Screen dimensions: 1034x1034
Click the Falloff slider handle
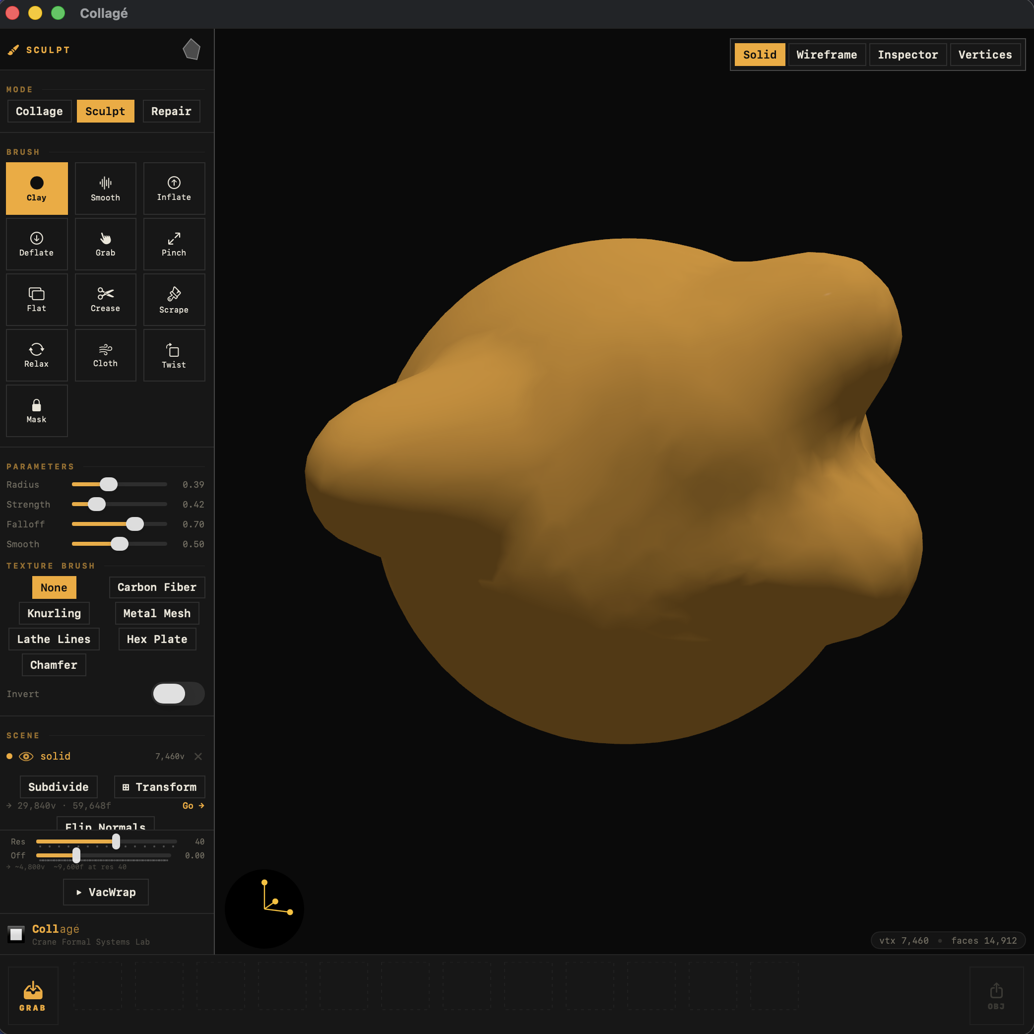tap(134, 524)
